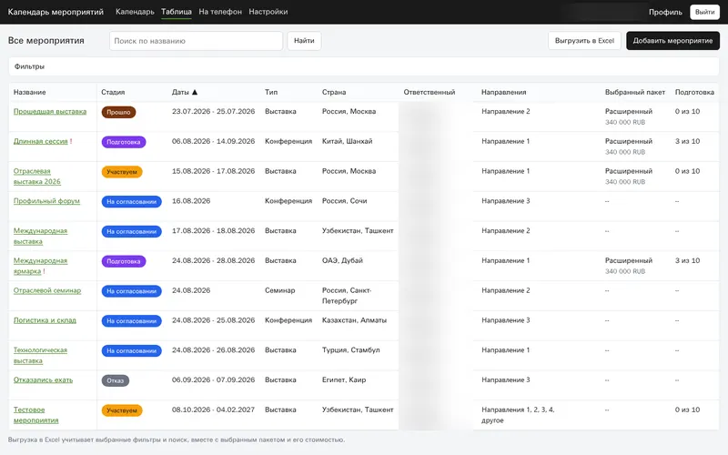
Task: Click the ОАЭ, Дубай country cell
Action: coord(342,260)
